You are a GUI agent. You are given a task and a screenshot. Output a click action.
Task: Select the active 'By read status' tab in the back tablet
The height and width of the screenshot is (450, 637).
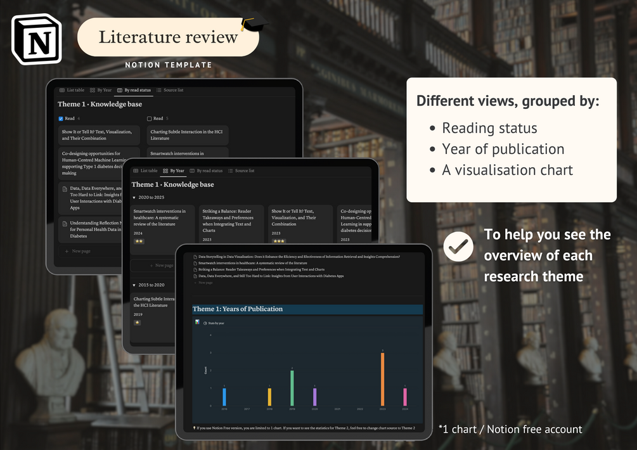[x=134, y=90]
